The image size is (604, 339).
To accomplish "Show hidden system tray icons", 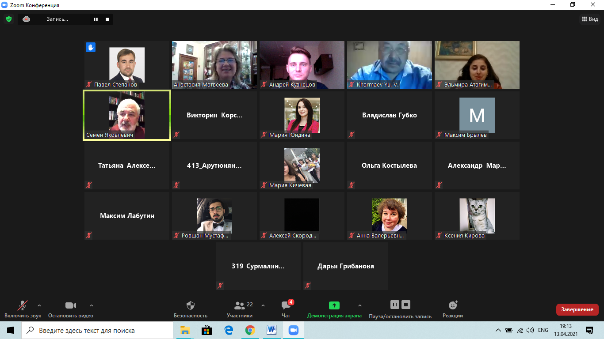I will click(x=498, y=330).
